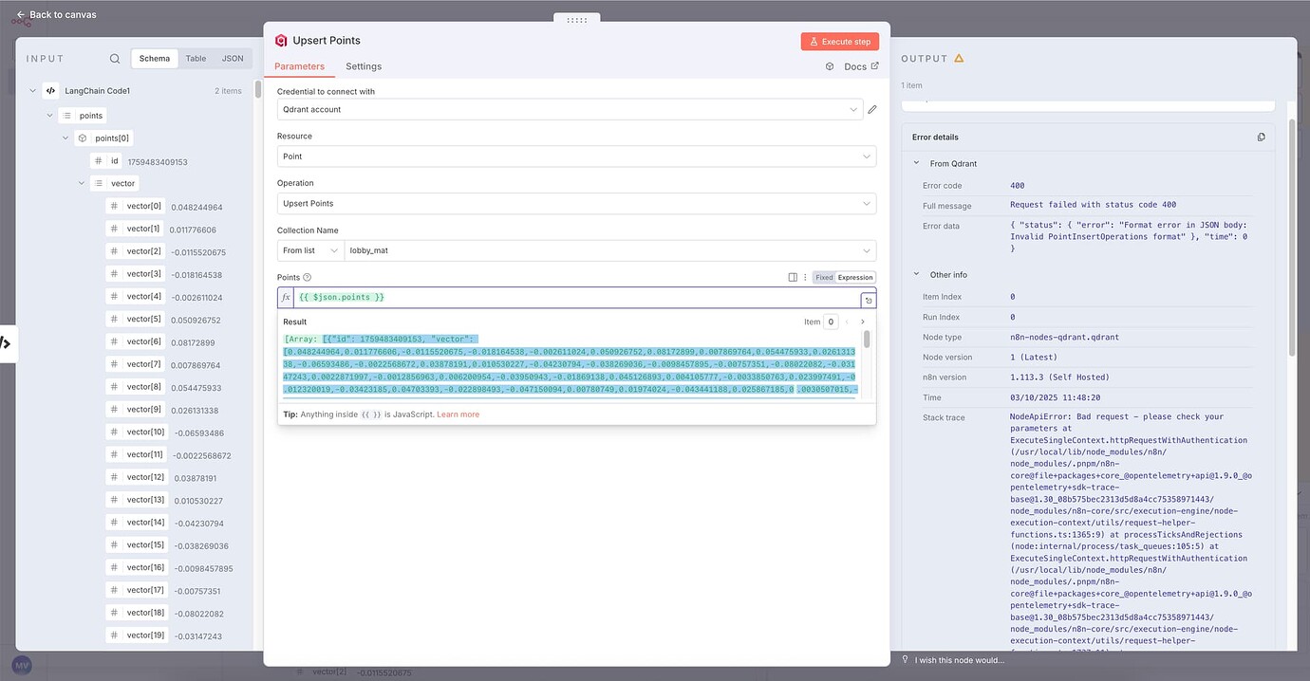Open the Operation dropdown showing Upsert Points
The height and width of the screenshot is (681, 1310).
click(577, 203)
